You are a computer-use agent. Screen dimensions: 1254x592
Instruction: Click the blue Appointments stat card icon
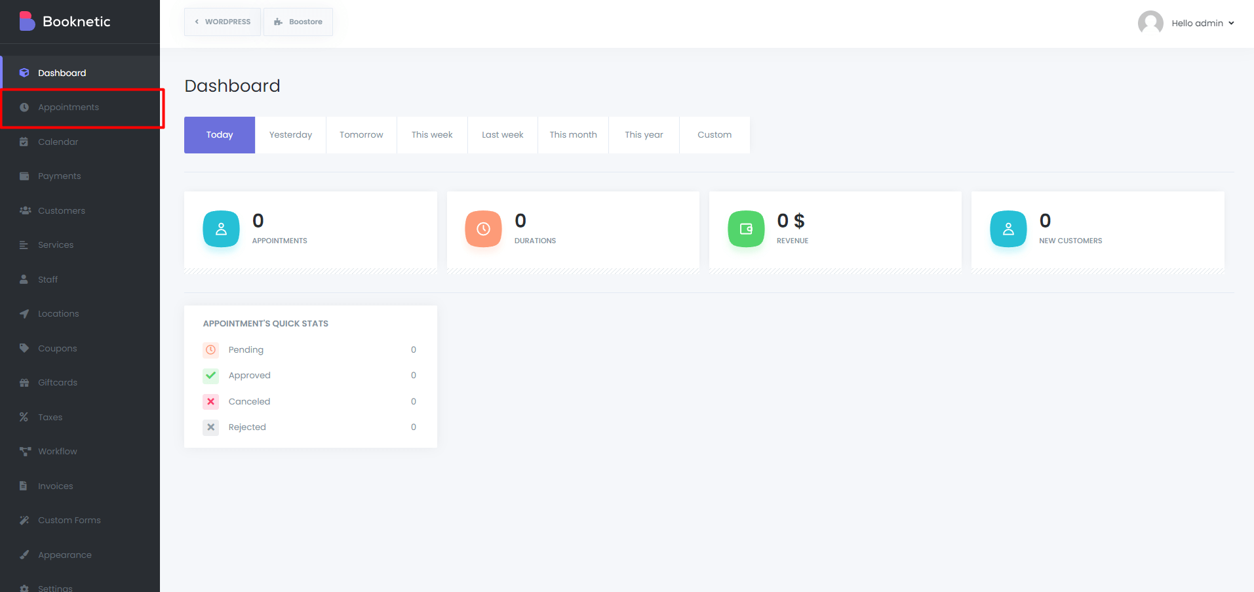[221, 229]
